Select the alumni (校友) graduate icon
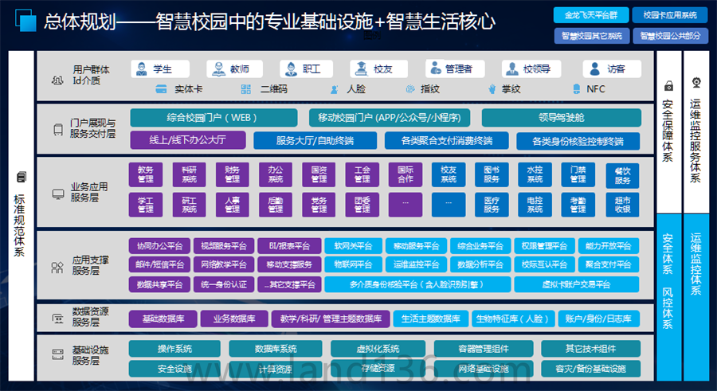Viewport: 717px width, 391px height. pos(360,69)
